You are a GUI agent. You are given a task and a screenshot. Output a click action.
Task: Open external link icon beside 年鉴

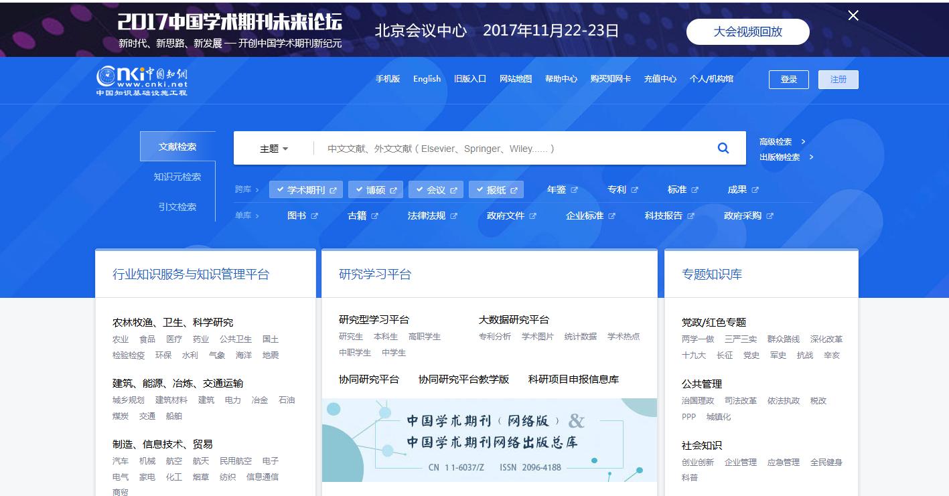pos(574,190)
